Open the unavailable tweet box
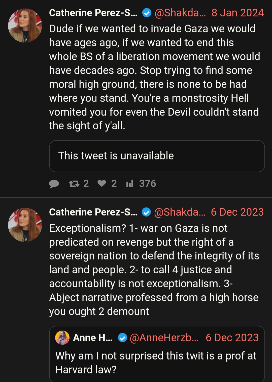 click(157, 156)
